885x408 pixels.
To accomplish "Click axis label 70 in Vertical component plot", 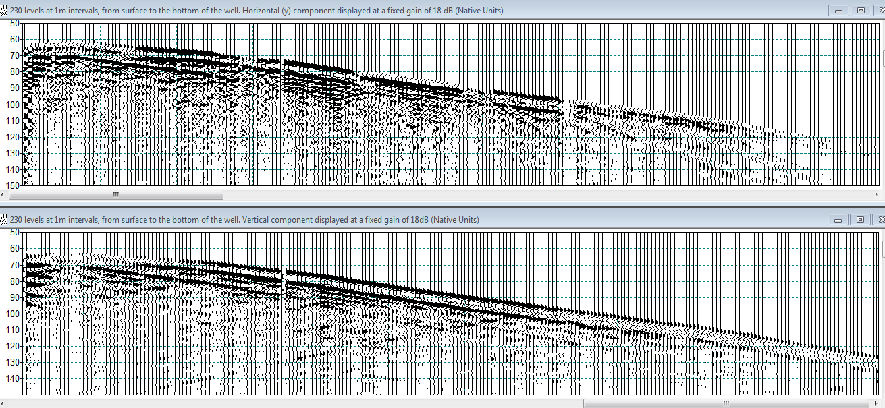I will tap(16, 265).
